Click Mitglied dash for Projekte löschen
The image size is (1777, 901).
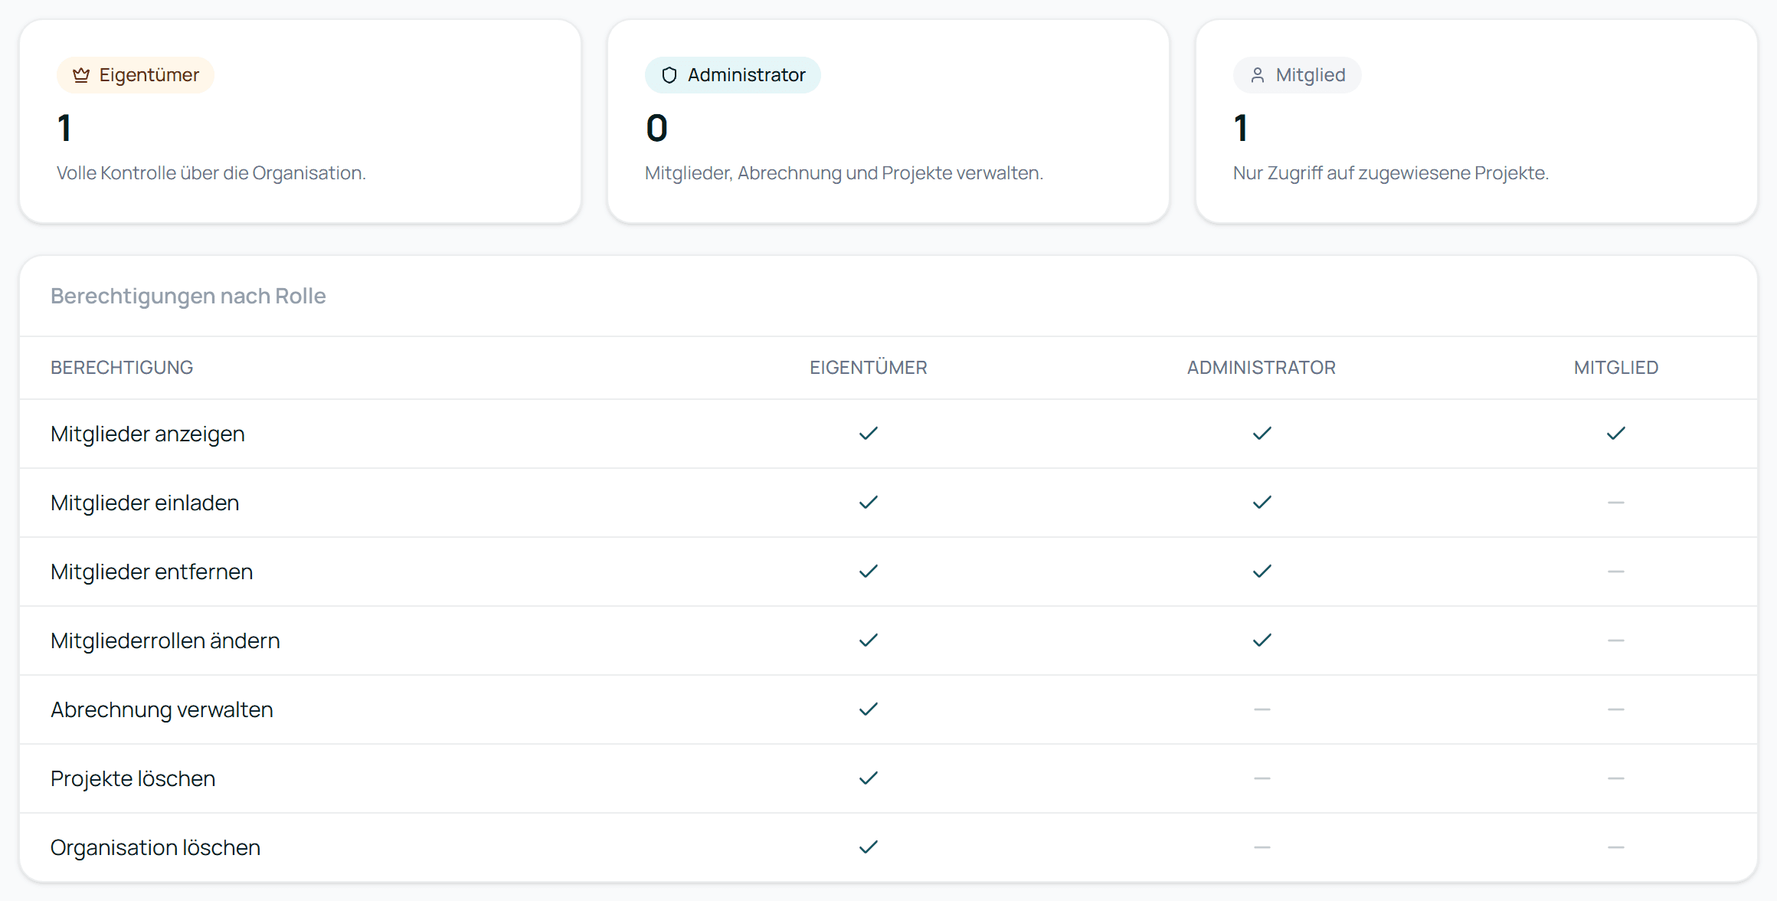tap(1616, 778)
